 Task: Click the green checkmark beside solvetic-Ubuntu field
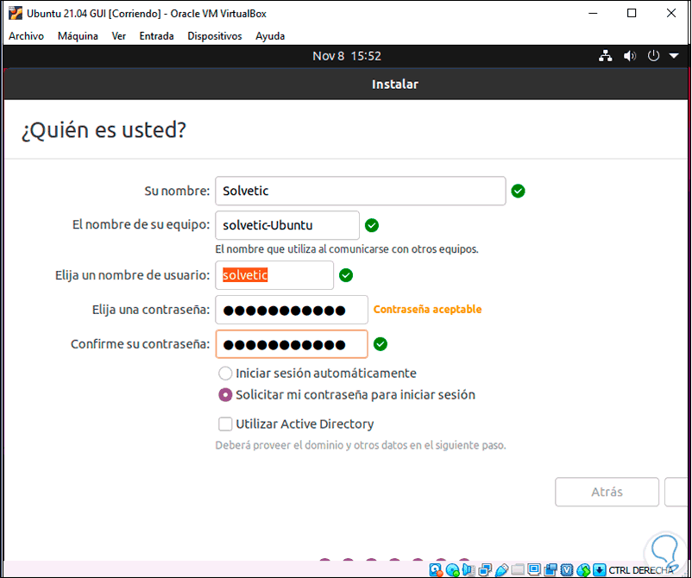point(372,225)
